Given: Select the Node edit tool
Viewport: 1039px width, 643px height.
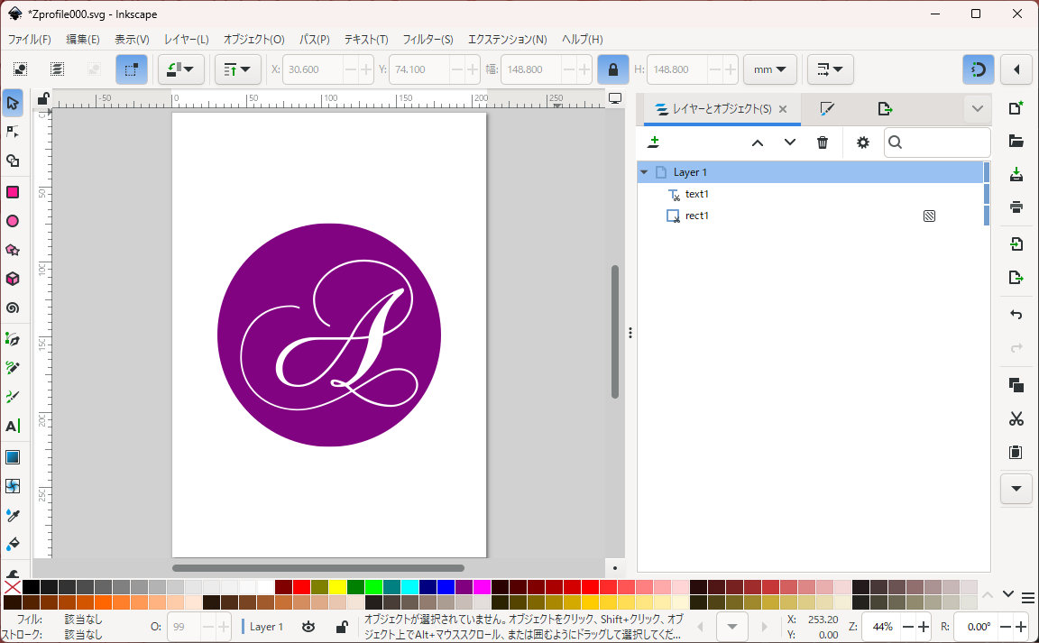Looking at the screenshot, I should [x=13, y=132].
